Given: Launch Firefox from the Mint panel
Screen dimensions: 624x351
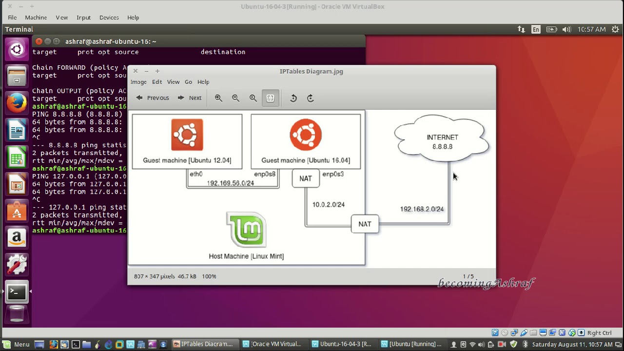Looking at the screenshot, I should tap(53, 345).
